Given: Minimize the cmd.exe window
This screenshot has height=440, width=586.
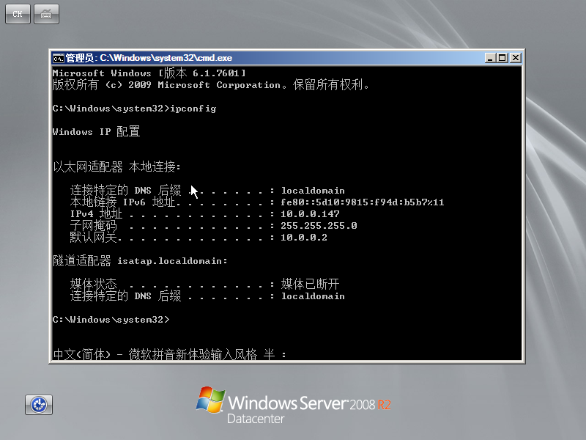Looking at the screenshot, I should pyautogui.click(x=490, y=58).
